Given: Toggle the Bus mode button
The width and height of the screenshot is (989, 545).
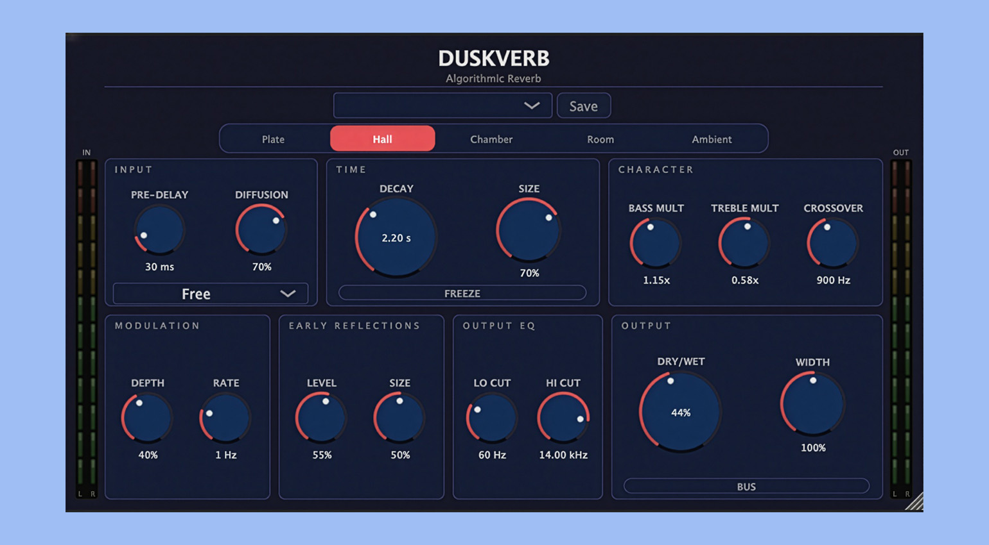Looking at the screenshot, I should (x=746, y=487).
